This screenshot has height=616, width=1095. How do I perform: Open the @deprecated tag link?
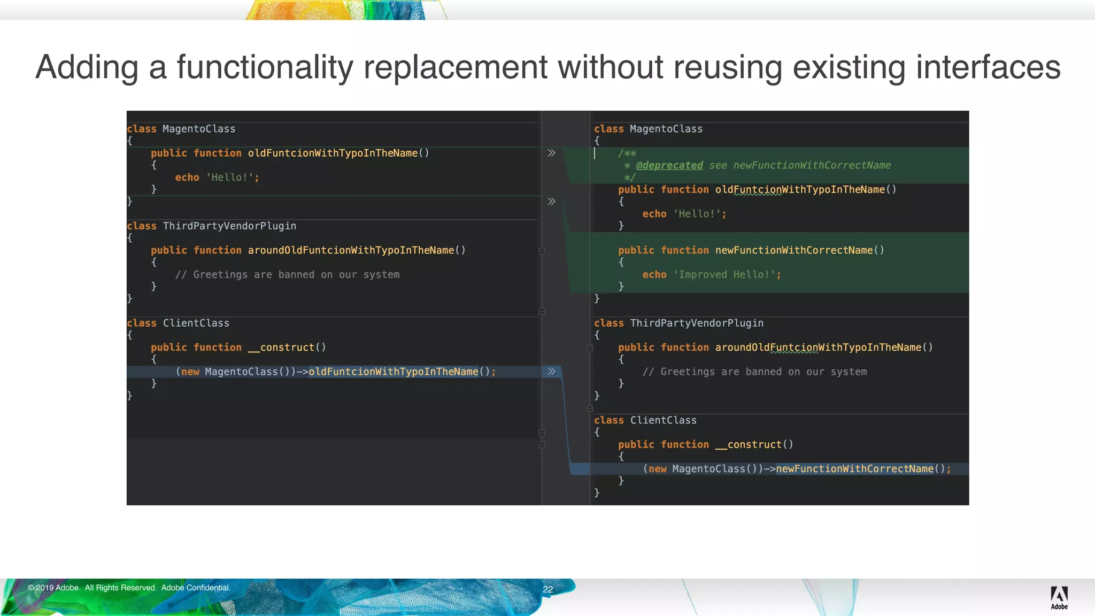pyautogui.click(x=669, y=165)
